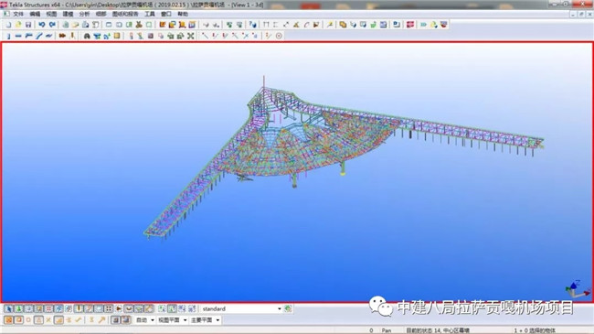Click the Redo arrow icon
Screen dimensions: 594x334
pyautogui.click(x=52, y=25)
